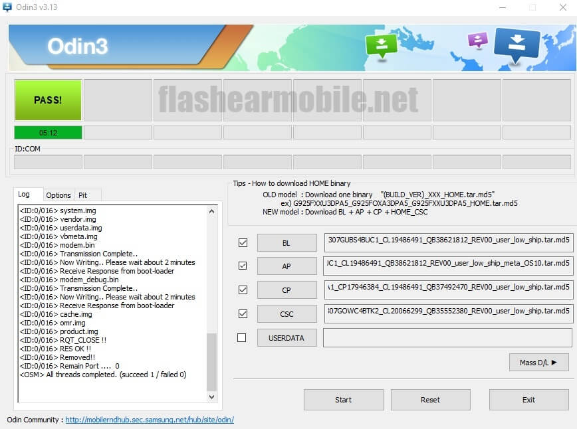577x429 pixels.
Task: Click the Reset button
Action: [x=431, y=400]
